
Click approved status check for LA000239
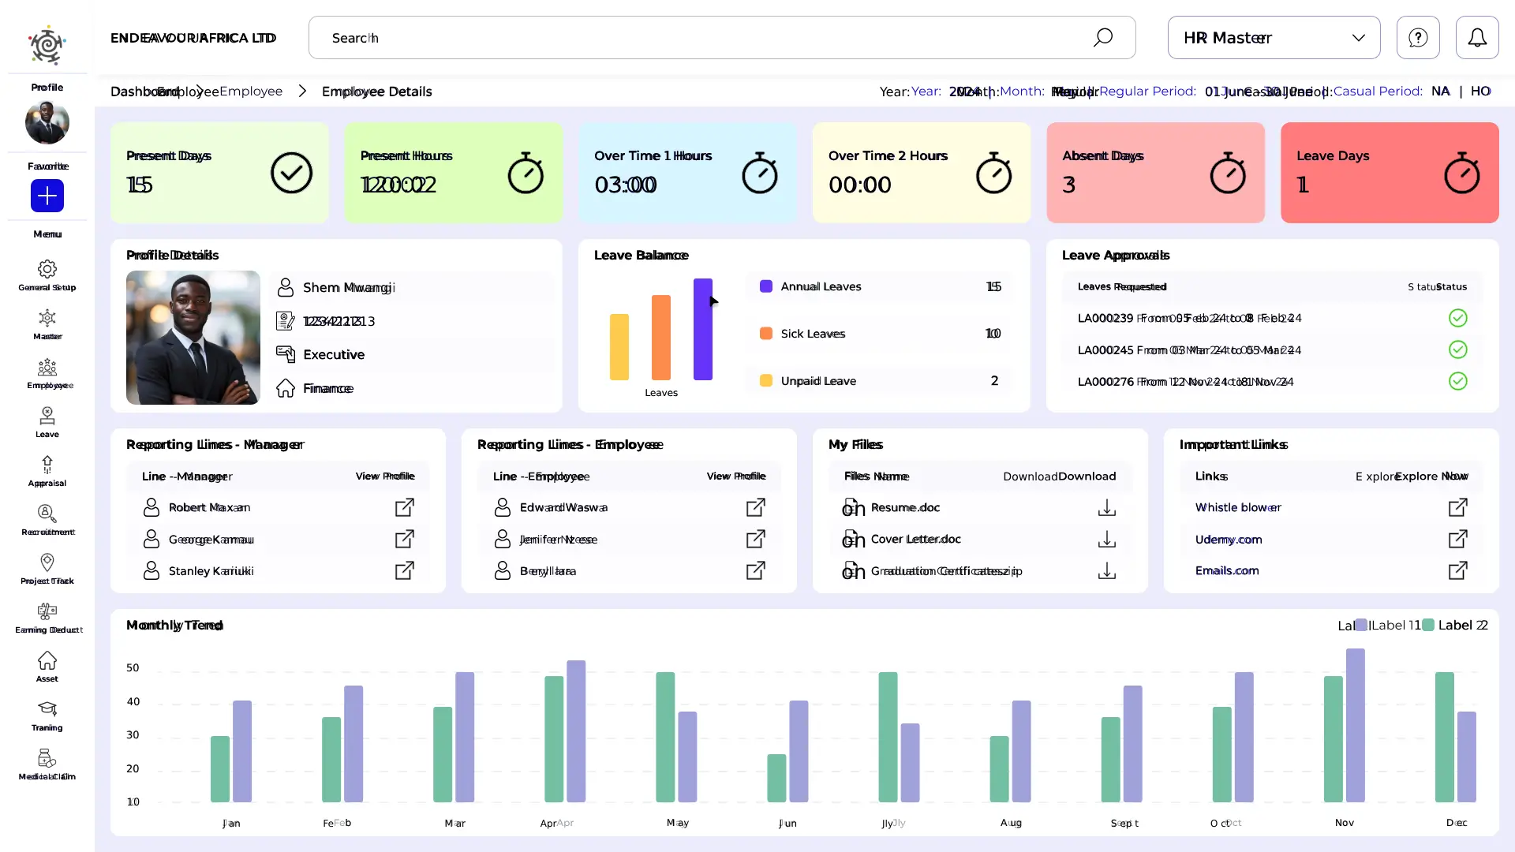click(x=1457, y=318)
